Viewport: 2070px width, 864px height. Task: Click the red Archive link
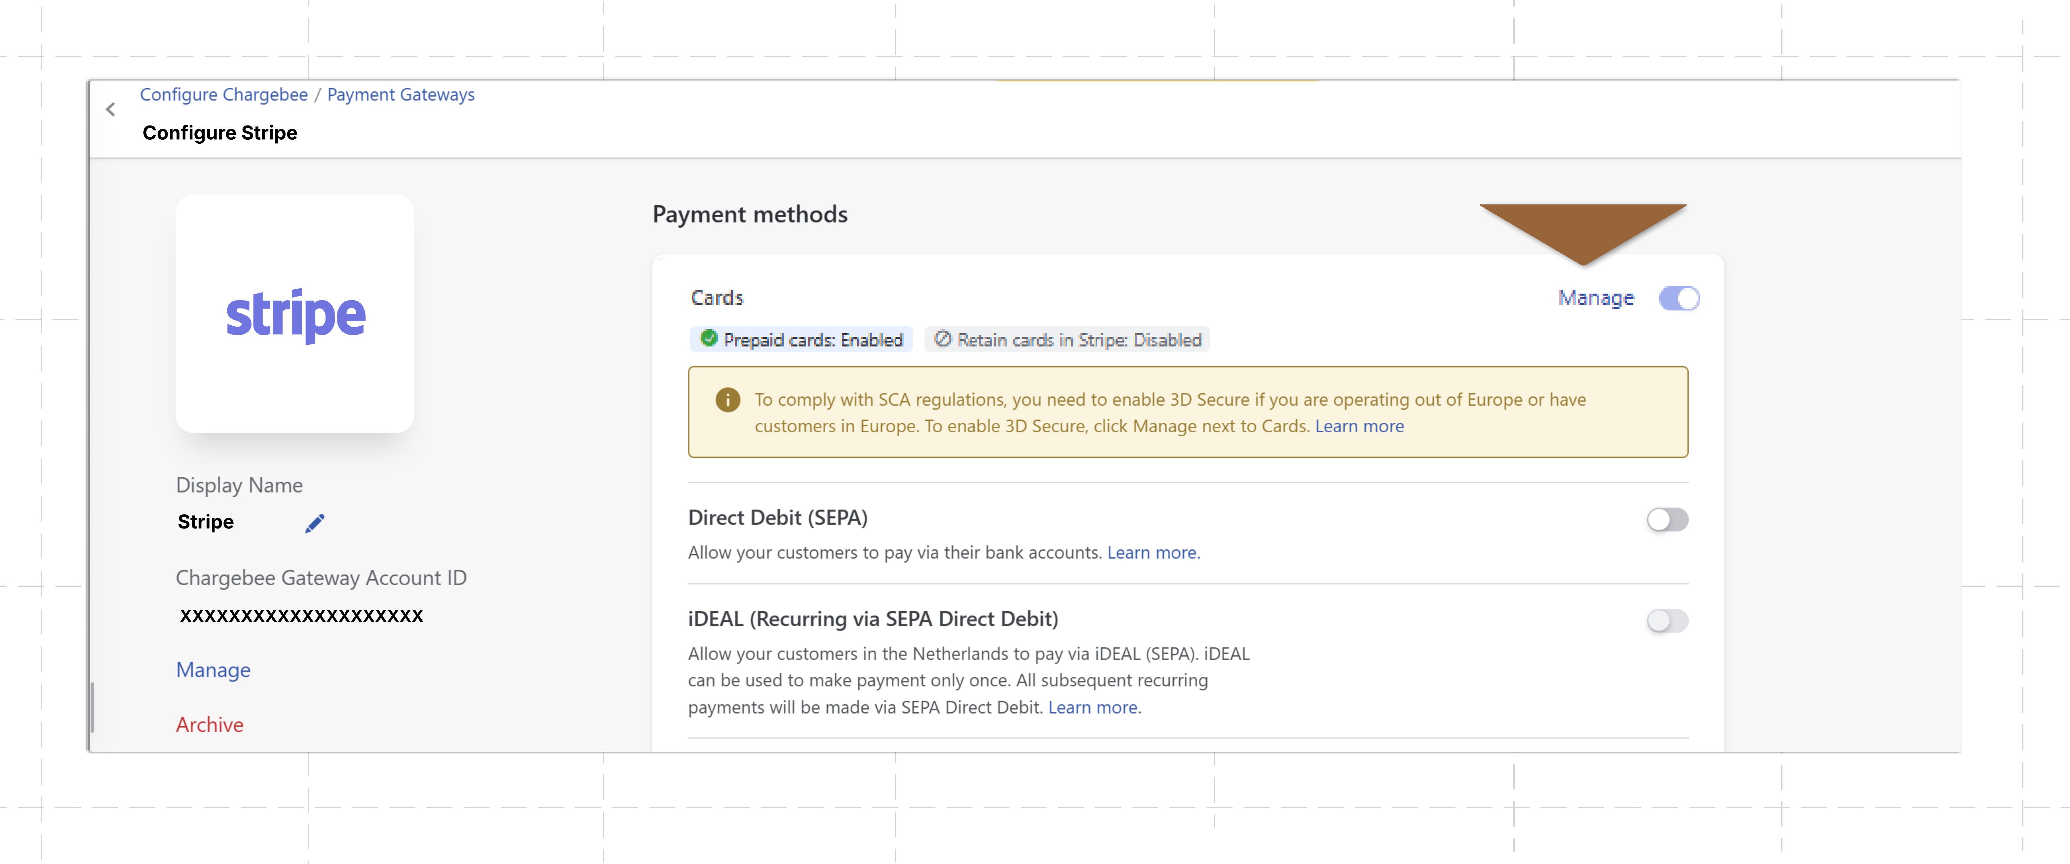pyautogui.click(x=210, y=724)
